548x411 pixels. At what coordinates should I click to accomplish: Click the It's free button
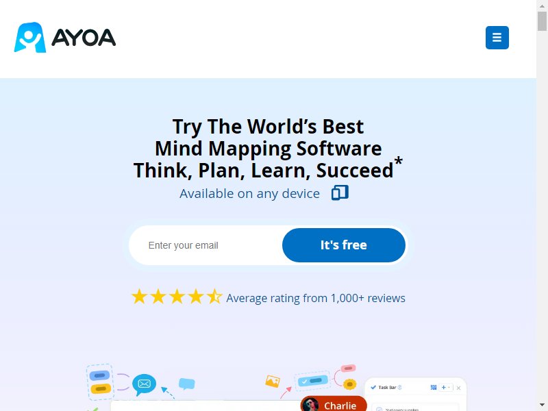344,245
